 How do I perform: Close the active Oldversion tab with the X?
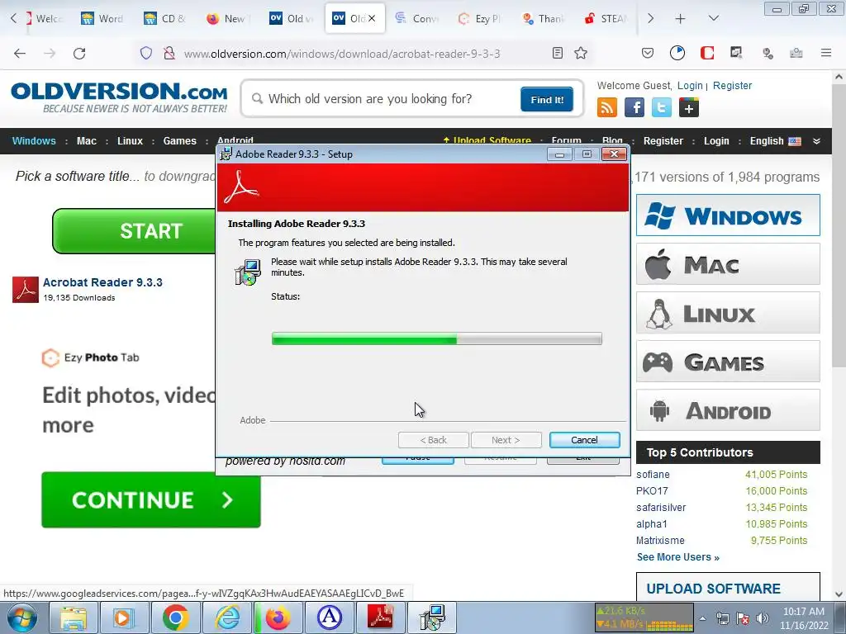(x=372, y=18)
